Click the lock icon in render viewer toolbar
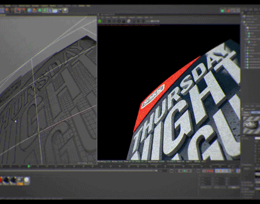260x204 pixels. point(124,21)
